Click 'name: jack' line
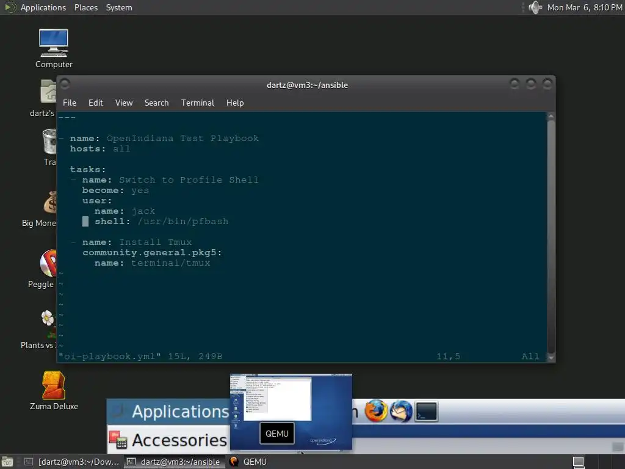This screenshot has width=625, height=469. tap(125, 211)
